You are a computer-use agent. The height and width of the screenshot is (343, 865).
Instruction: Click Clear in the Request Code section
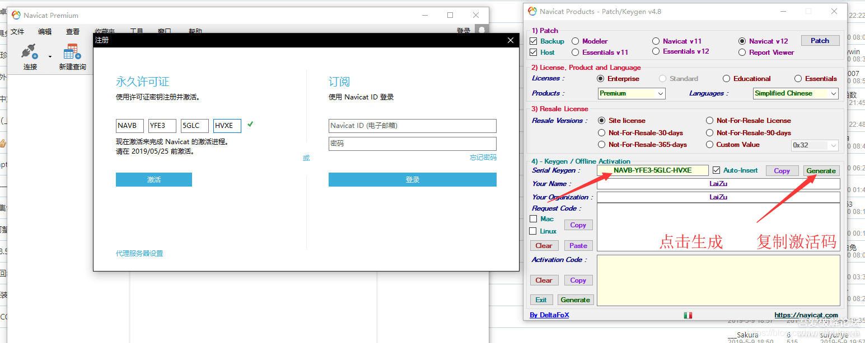click(x=544, y=246)
